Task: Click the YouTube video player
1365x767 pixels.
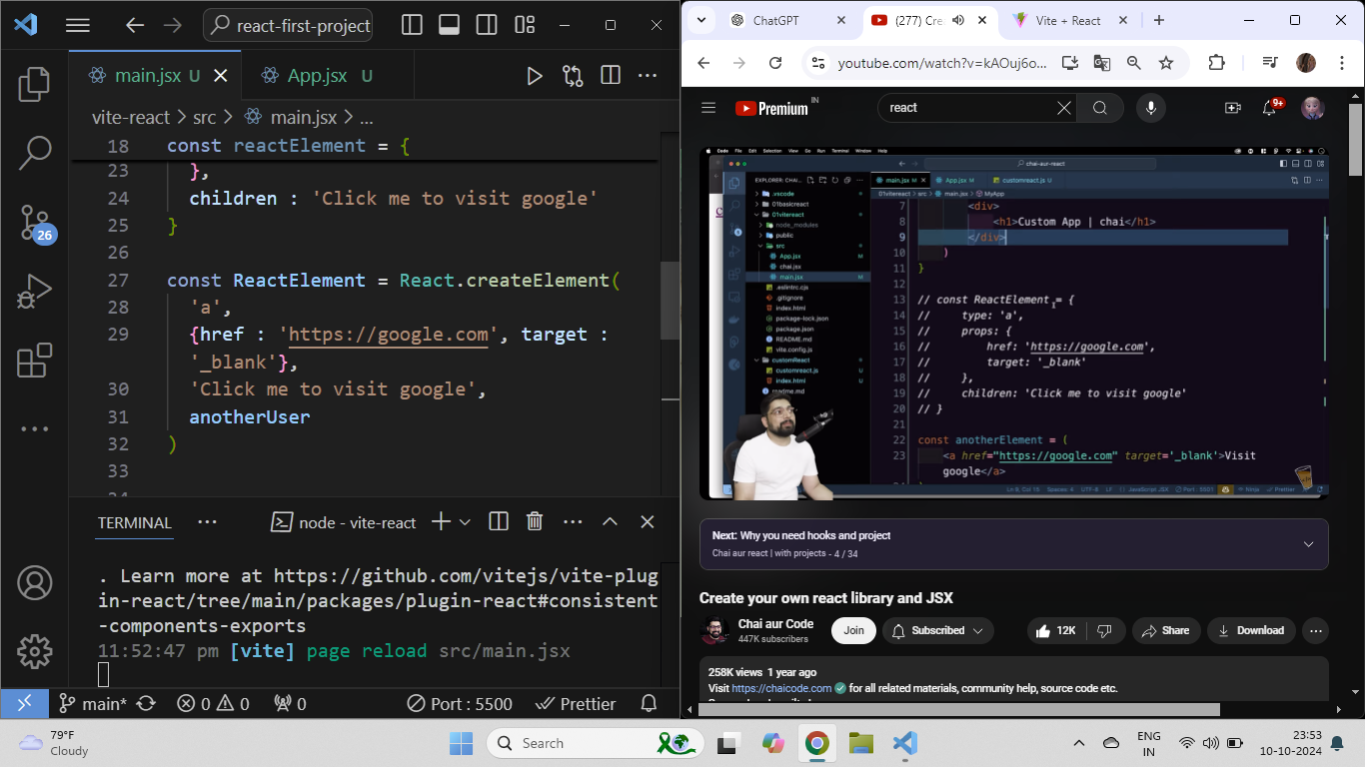Action: click(x=1014, y=323)
